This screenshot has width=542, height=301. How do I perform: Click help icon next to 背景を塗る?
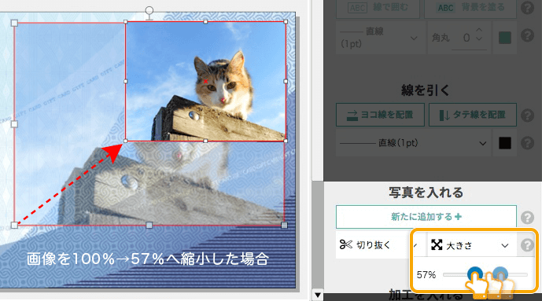[528, 8]
